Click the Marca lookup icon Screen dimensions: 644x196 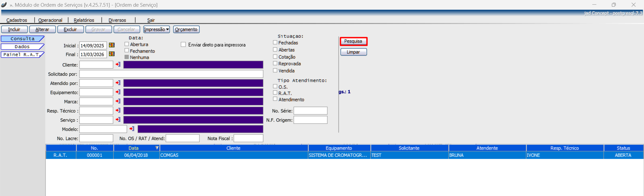tap(118, 101)
